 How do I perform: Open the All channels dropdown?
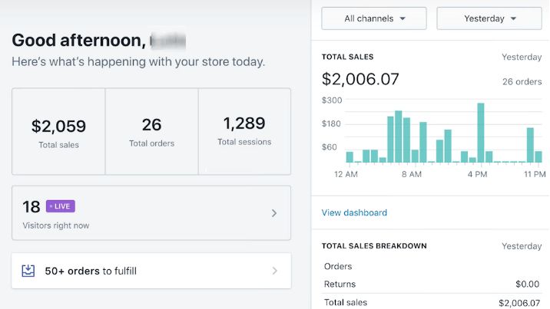click(x=374, y=18)
